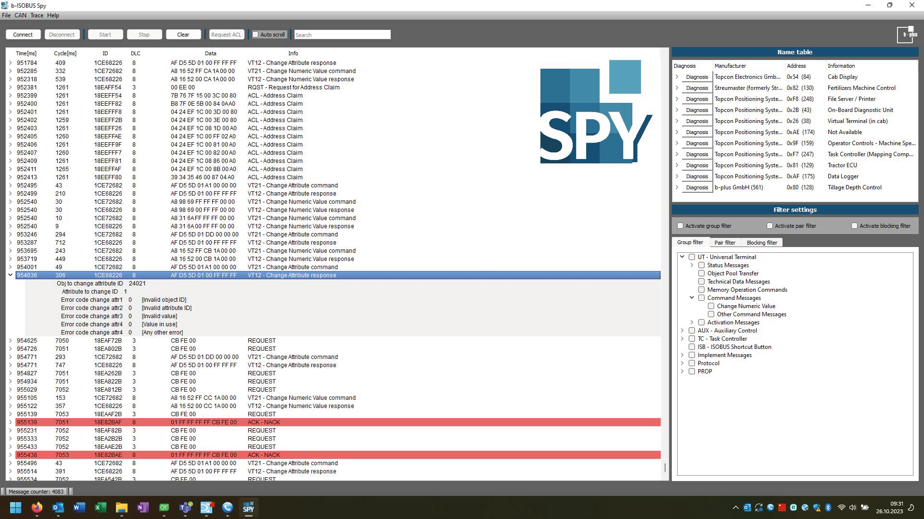Switch to the Pair filter tab
The image size is (924, 519).
click(x=725, y=243)
